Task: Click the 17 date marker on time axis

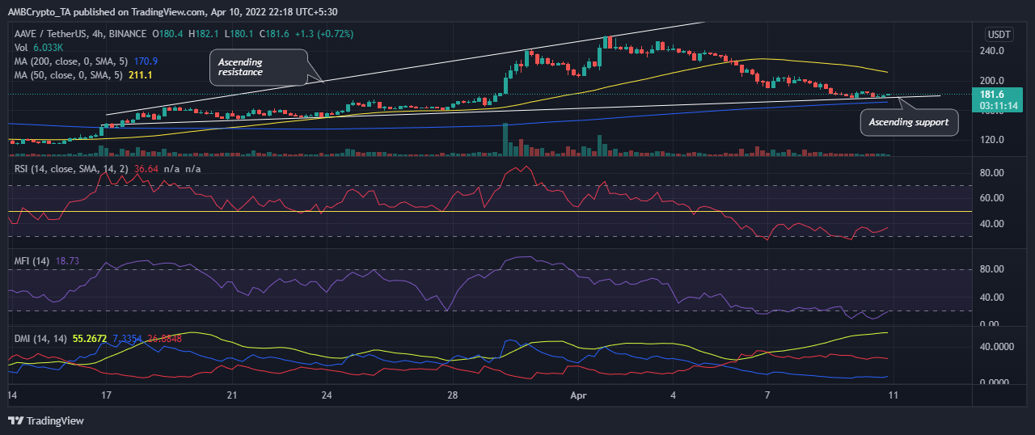Action: pos(106,396)
